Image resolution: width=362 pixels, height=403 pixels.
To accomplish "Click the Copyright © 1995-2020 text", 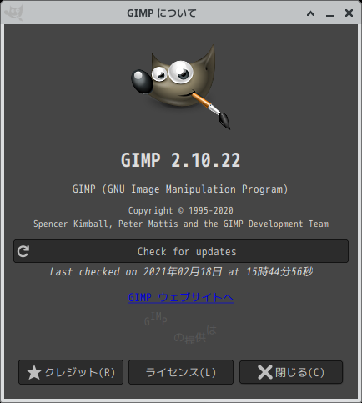I will (x=181, y=210).
